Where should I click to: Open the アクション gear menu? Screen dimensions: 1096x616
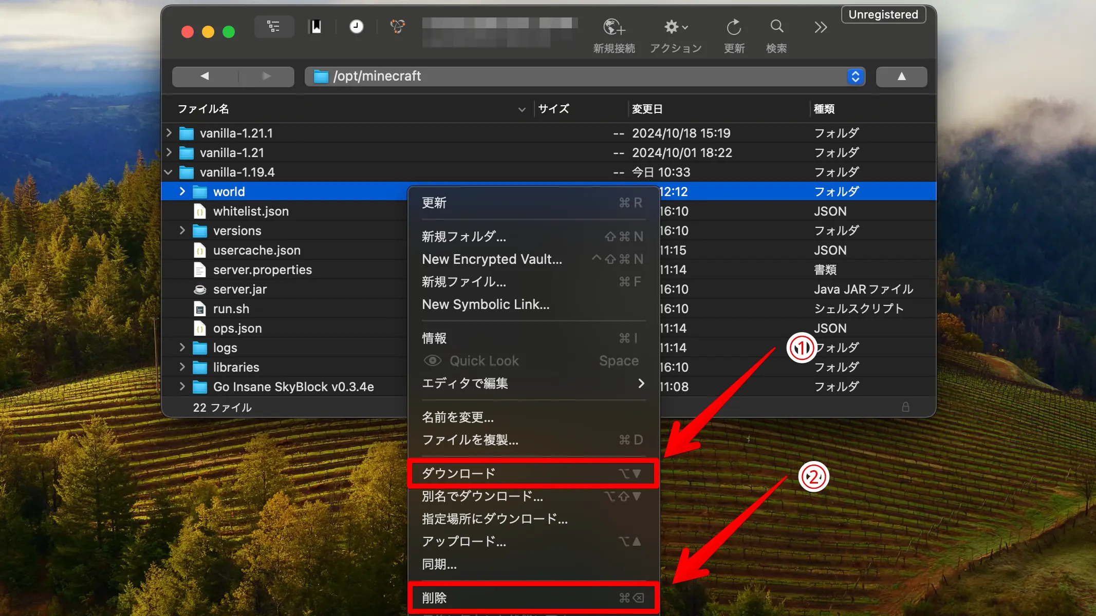[x=676, y=27]
